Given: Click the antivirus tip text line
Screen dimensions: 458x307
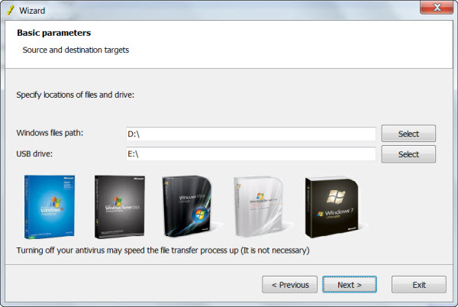Looking at the screenshot, I should click(x=163, y=250).
